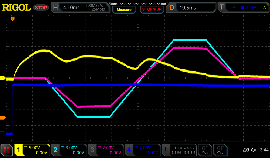Open the function navigation menu icon
Viewport: 270px width, 158px height.
pyautogui.click(x=7, y=150)
